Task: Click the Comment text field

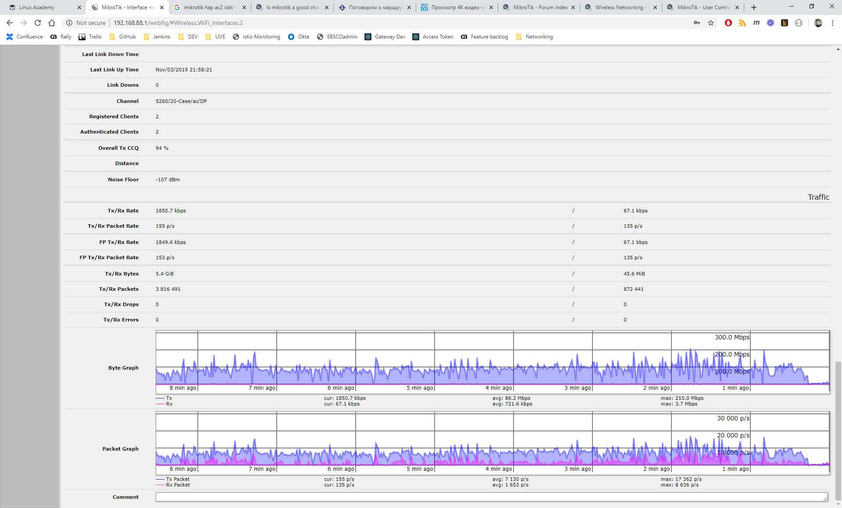Action: coord(491,497)
